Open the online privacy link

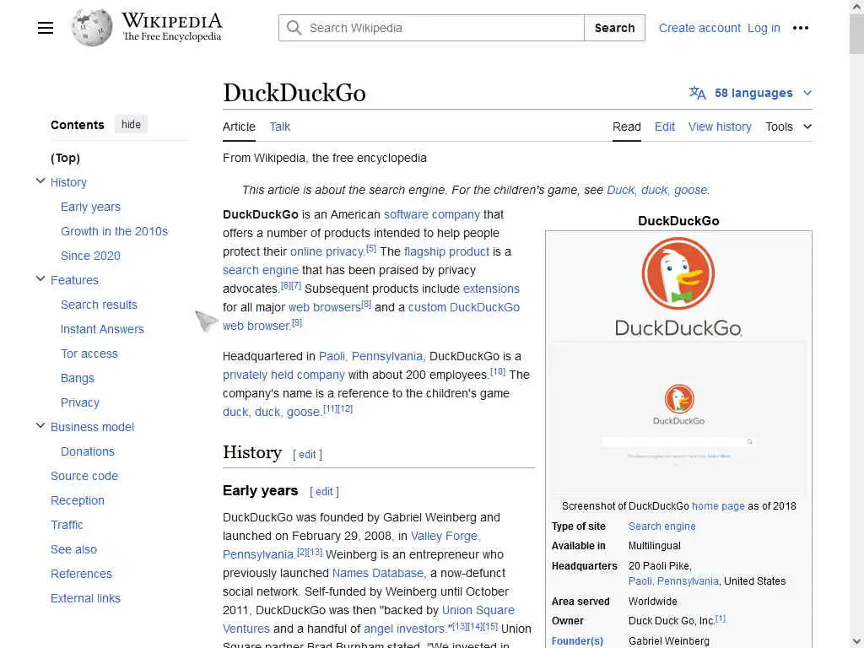tap(327, 251)
